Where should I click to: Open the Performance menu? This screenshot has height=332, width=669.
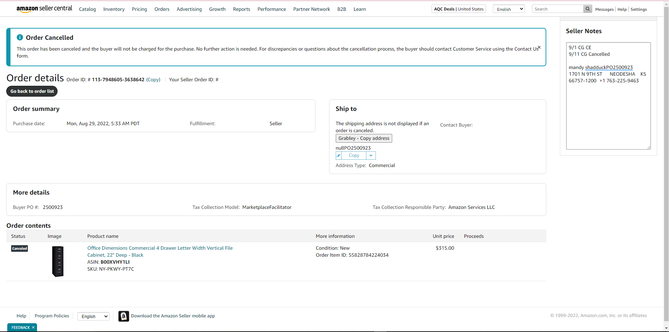click(272, 9)
